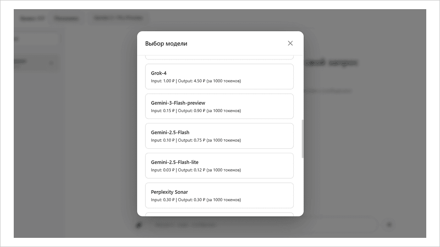Click the second blurred top navigation tab
This screenshot has width=440, height=247.
[66, 18]
